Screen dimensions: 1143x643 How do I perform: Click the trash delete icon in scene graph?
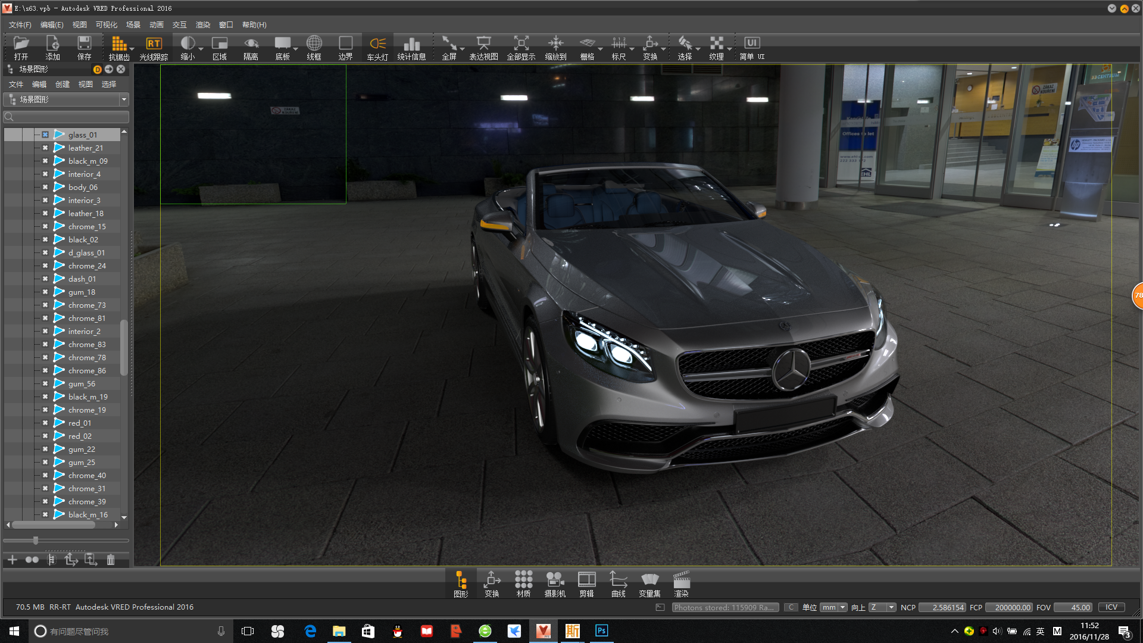point(111,560)
